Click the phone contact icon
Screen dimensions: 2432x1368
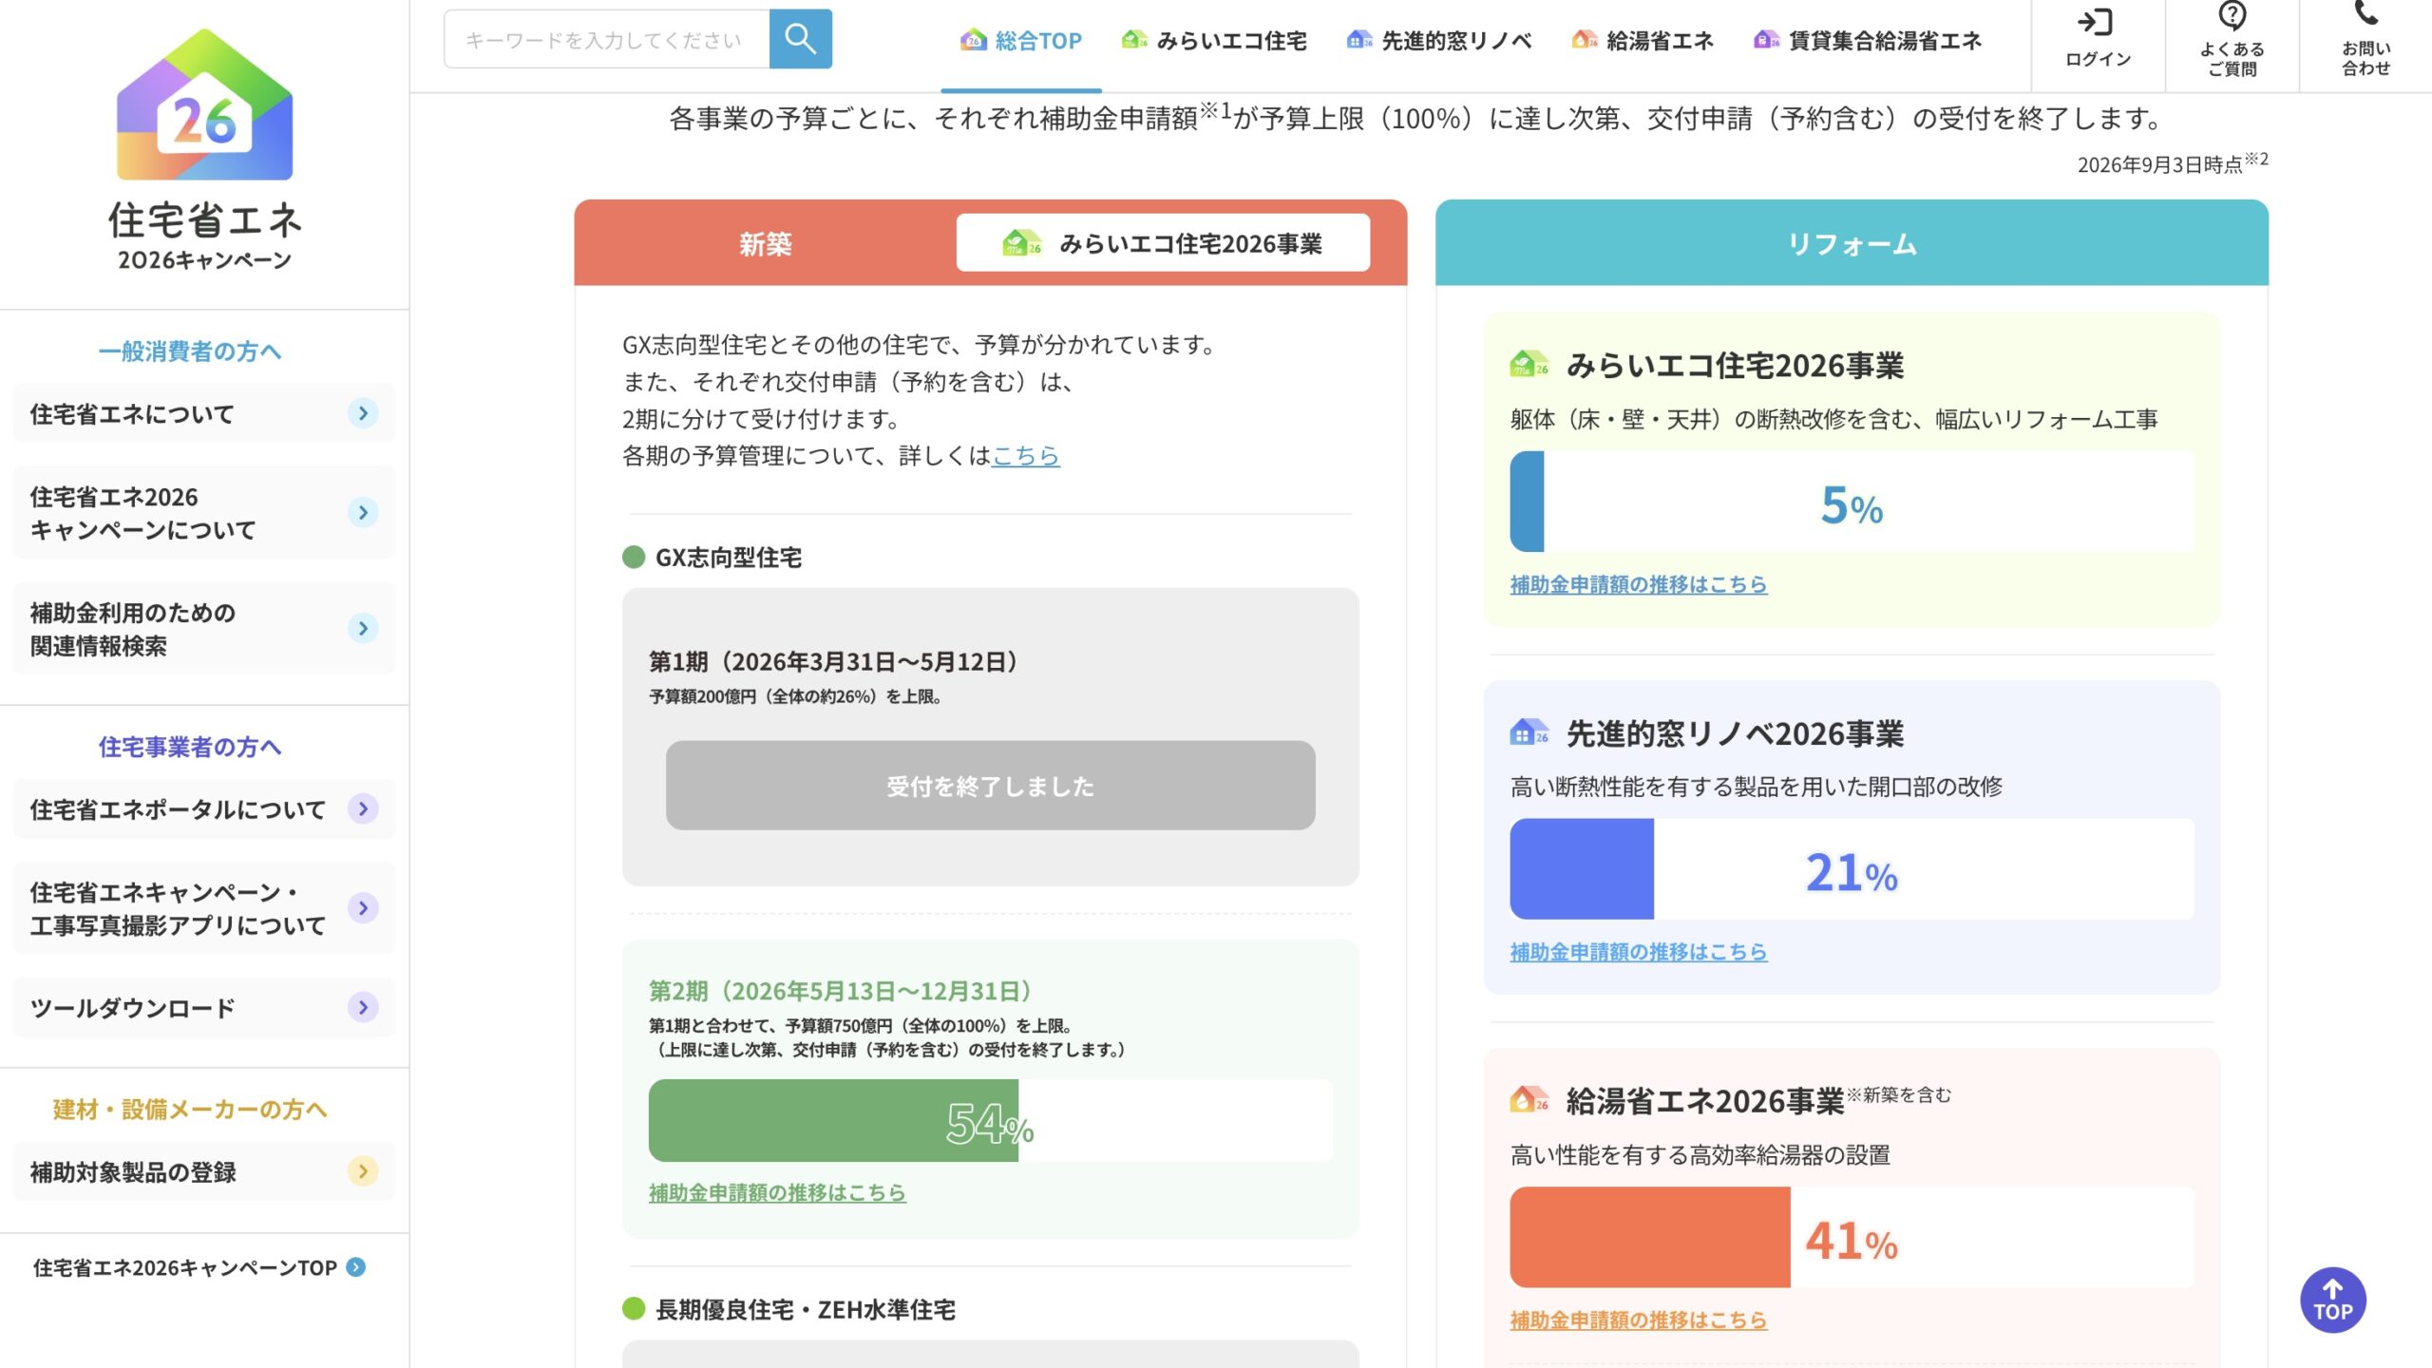[x=2365, y=13]
